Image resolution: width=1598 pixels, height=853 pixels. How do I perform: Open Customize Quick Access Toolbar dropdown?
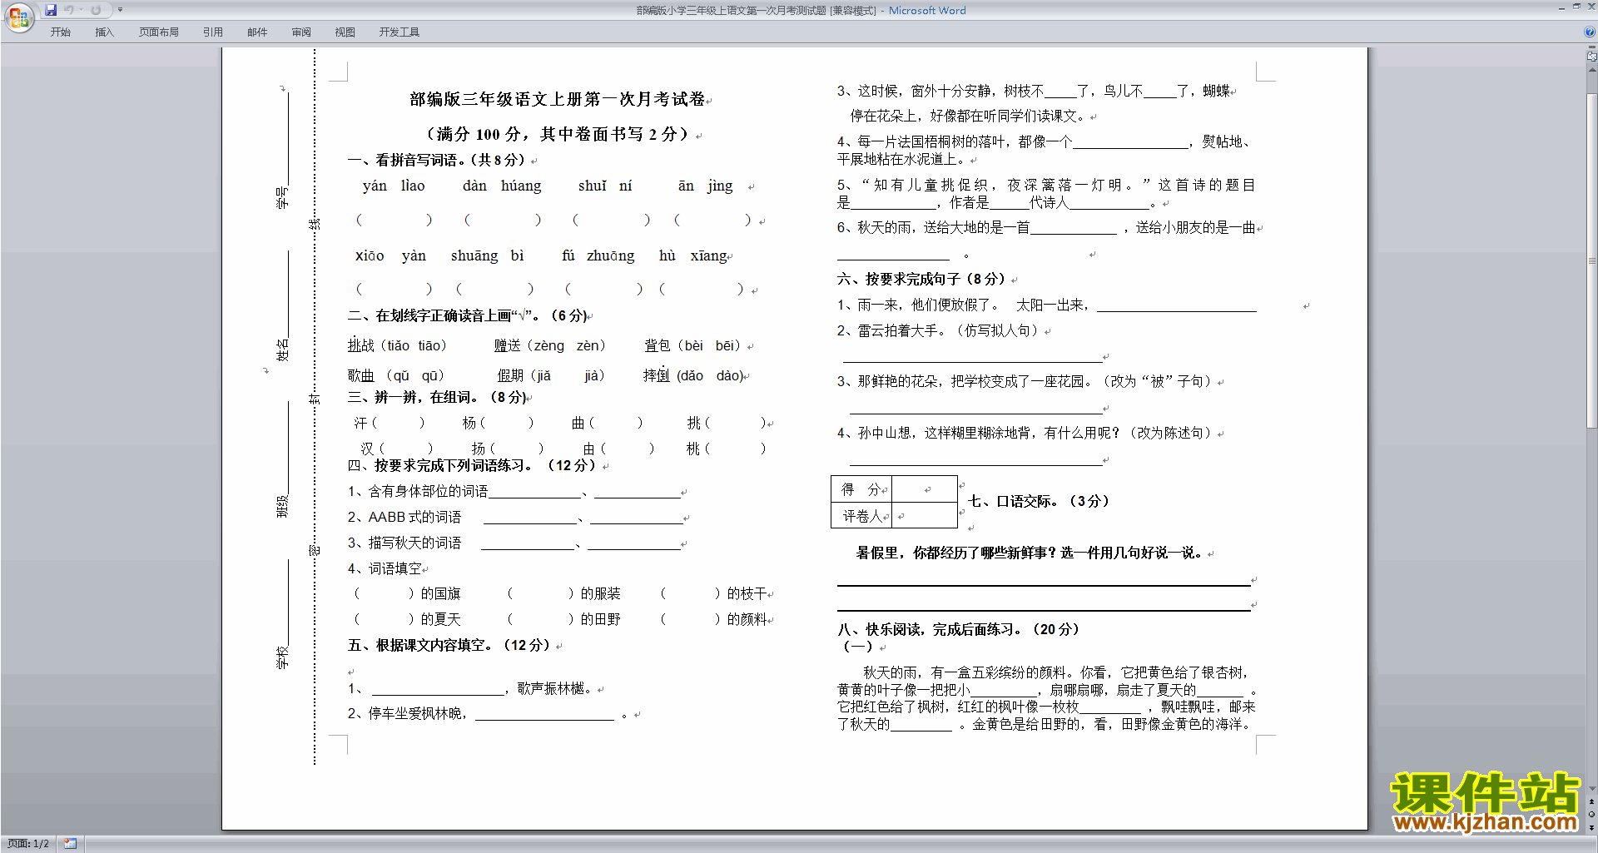tap(120, 10)
